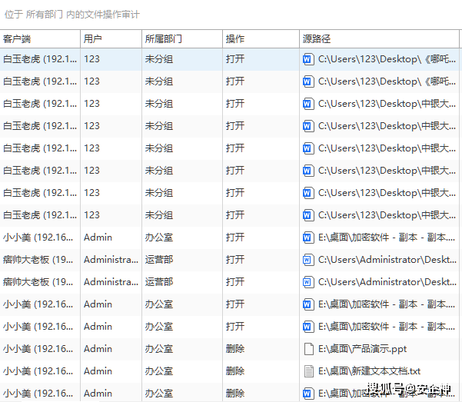This screenshot has width=462, height=402.
Task: Select the E:\桌面\新建文本文档.txt path entry
Action: click(x=369, y=371)
